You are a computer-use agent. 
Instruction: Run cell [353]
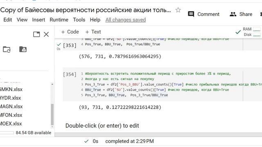coord(70,45)
